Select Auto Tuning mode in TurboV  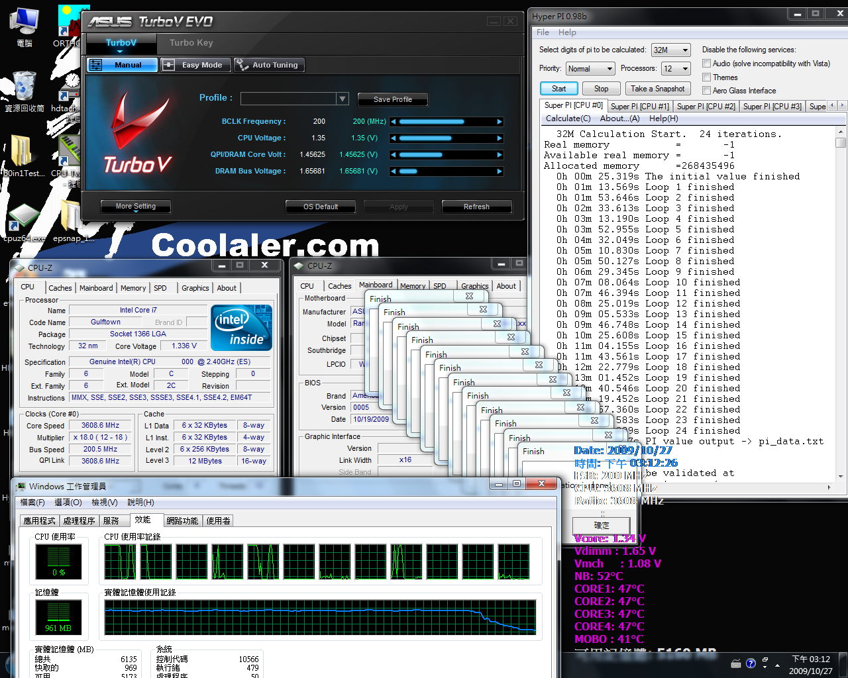tap(269, 65)
